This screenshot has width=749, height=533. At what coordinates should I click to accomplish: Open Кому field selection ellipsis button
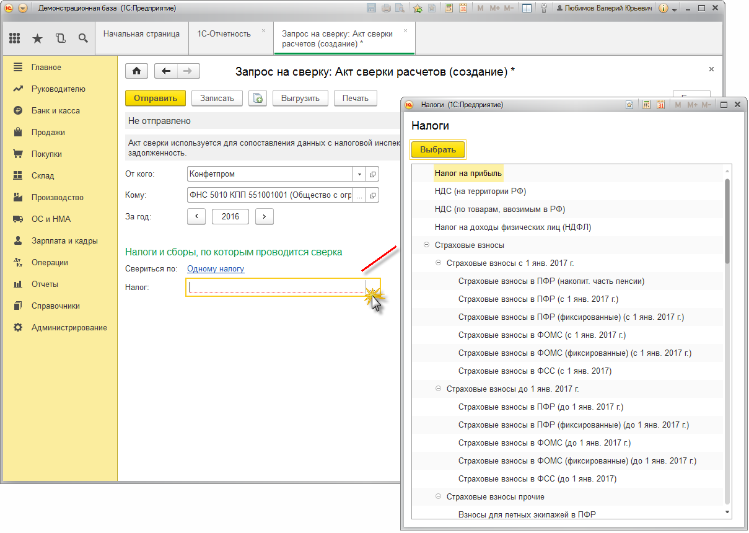[x=359, y=195]
